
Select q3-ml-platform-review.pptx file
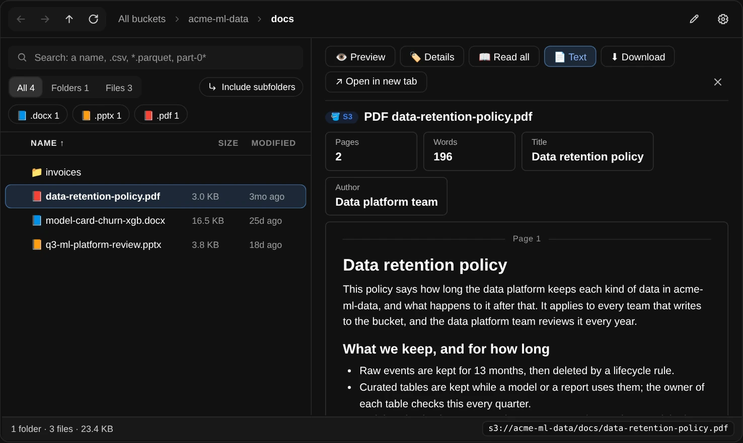(x=156, y=245)
